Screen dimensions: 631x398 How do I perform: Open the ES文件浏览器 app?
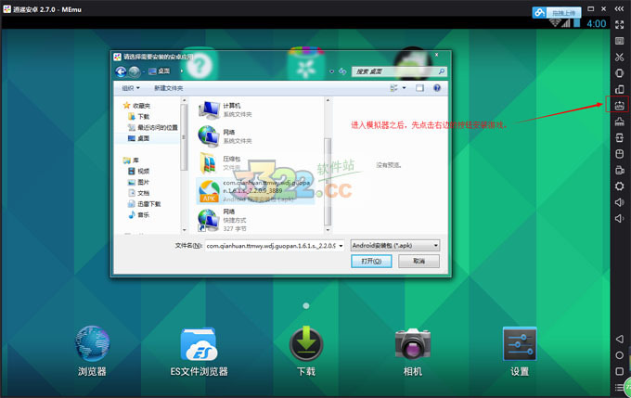[x=199, y=351]
